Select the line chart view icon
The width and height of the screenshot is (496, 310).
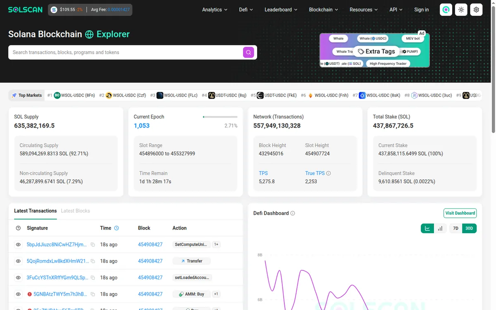427,228
